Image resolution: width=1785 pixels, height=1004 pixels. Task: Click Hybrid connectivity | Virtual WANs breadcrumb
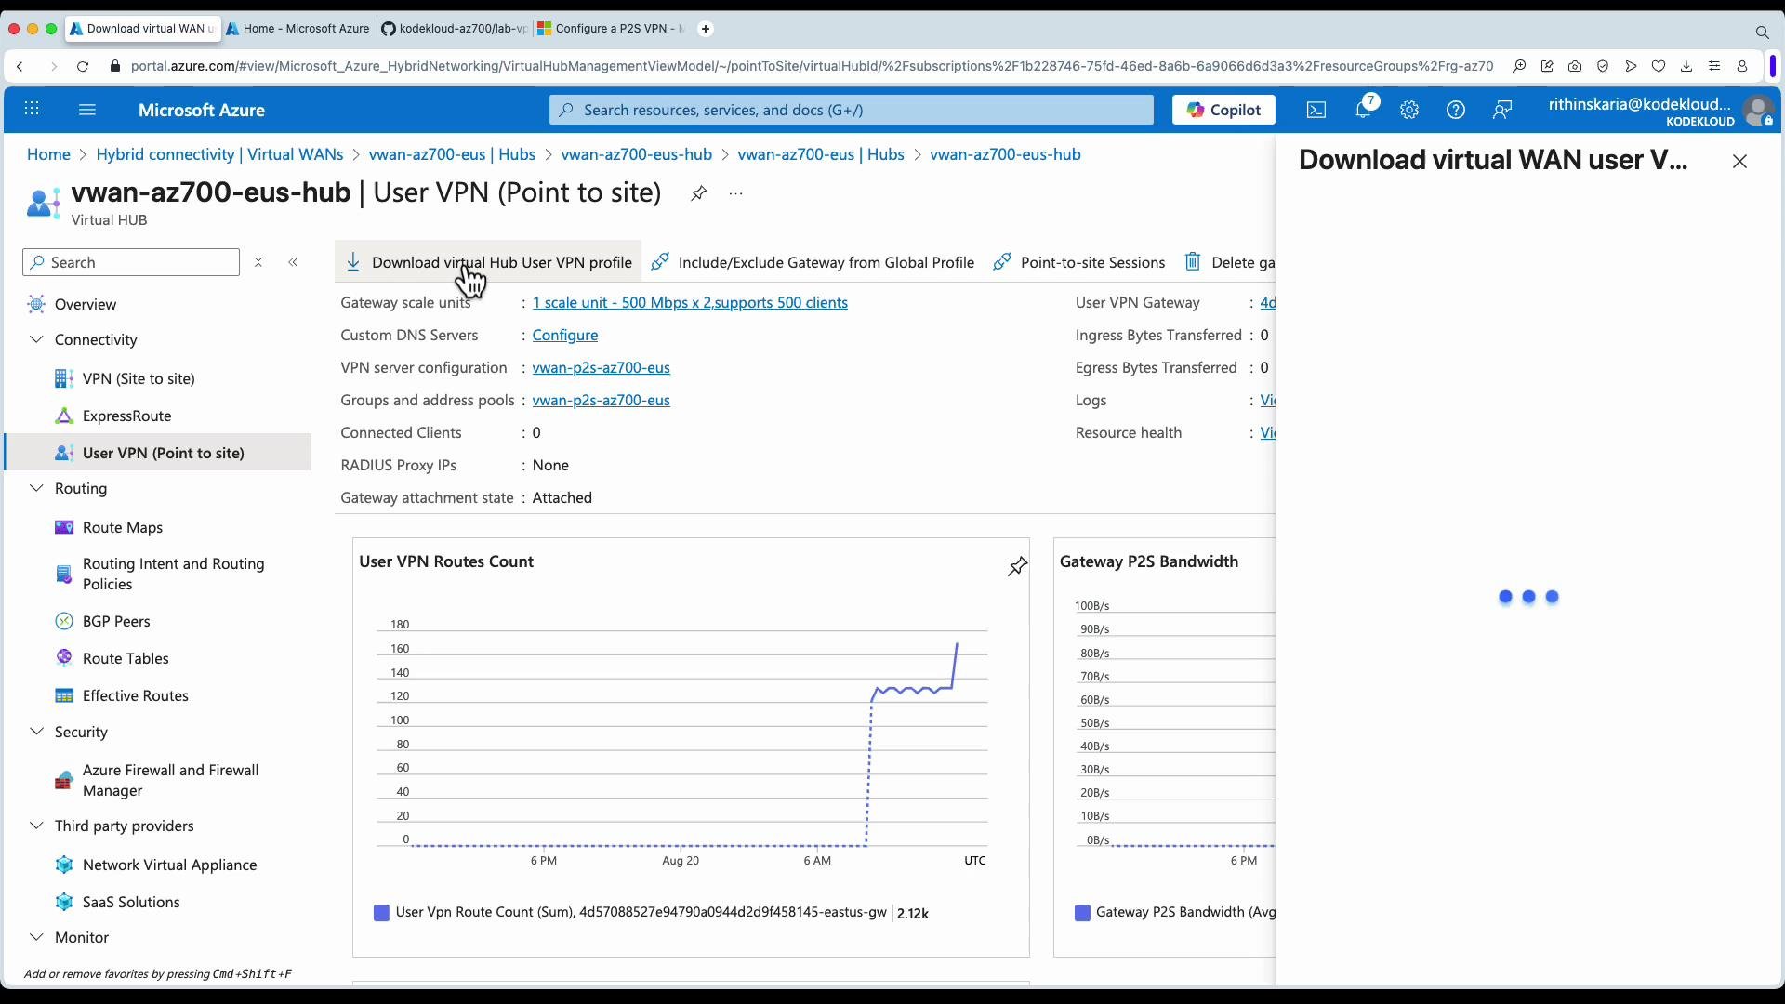coord(219,154)
